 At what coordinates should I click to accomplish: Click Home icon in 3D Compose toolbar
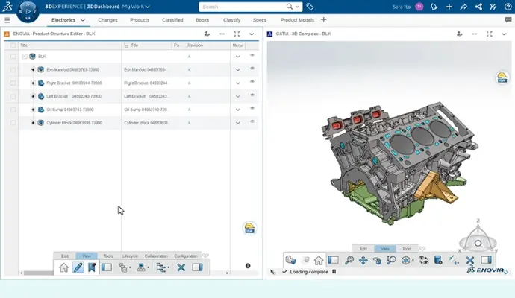(319, 260)
